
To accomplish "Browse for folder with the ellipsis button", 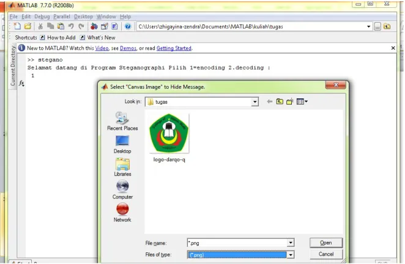I will (x=377, y=26).
